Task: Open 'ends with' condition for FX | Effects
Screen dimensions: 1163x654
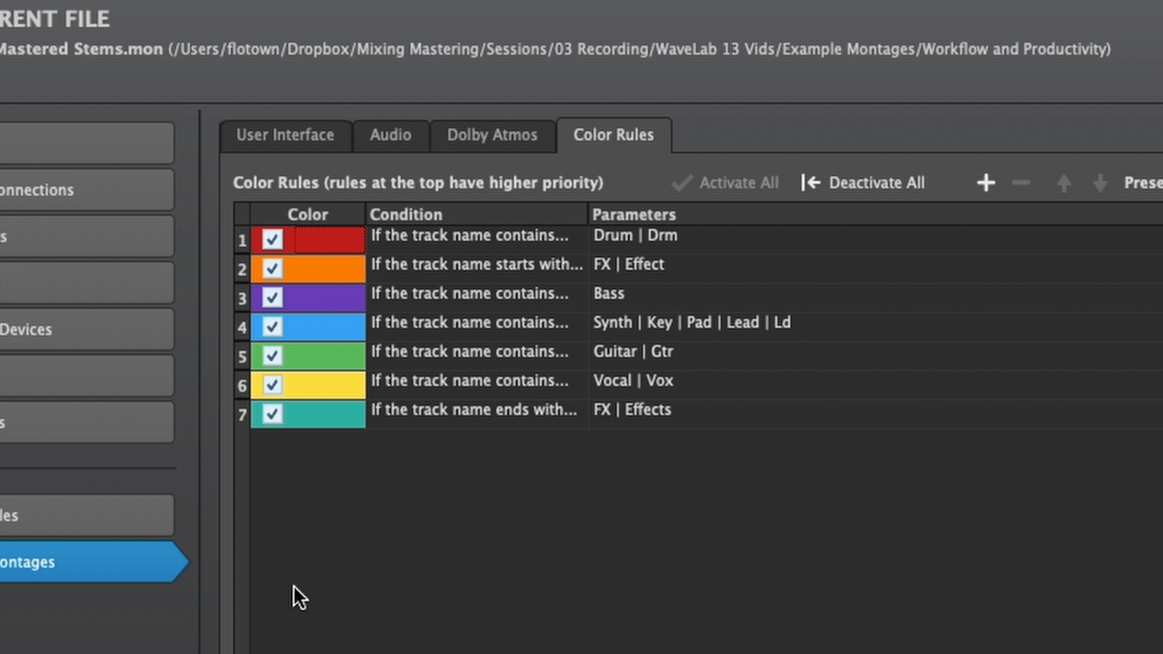Action: coord(473,410)
